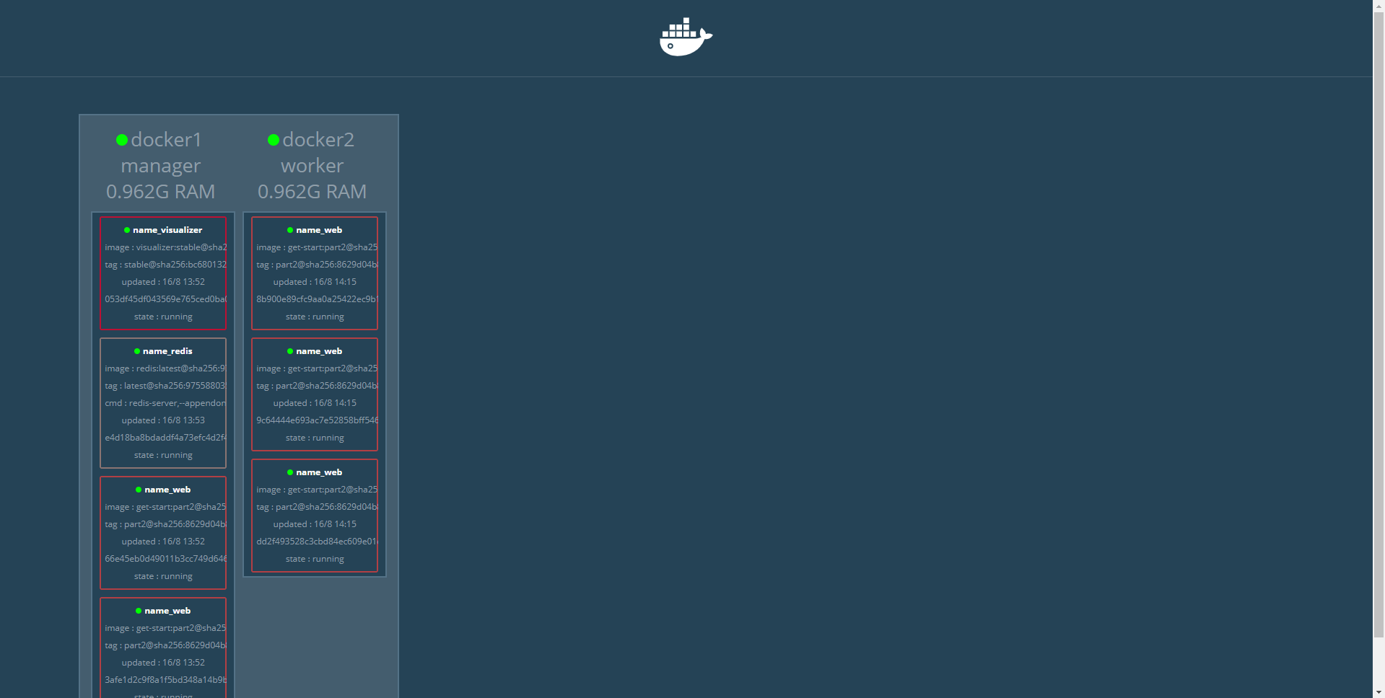Click the green dot in the name_web card 9c64444e693ac7e52858bff546
Viewport: 1385px width, 698px height.
pos(290,352)
